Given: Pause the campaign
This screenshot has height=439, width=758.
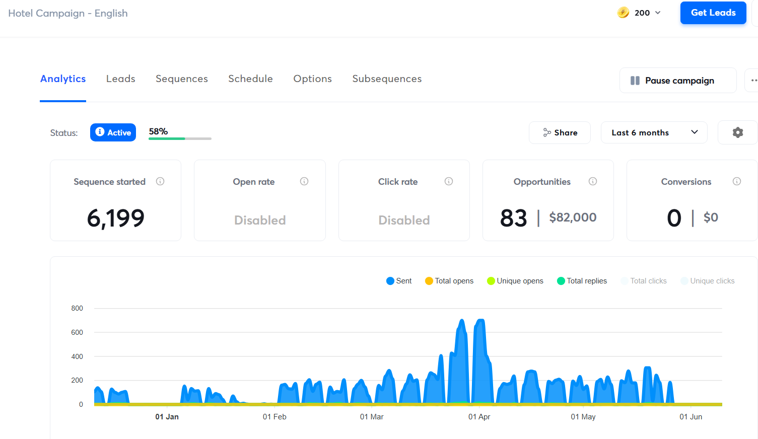Looking at the screenshot, I should [678, 81].
